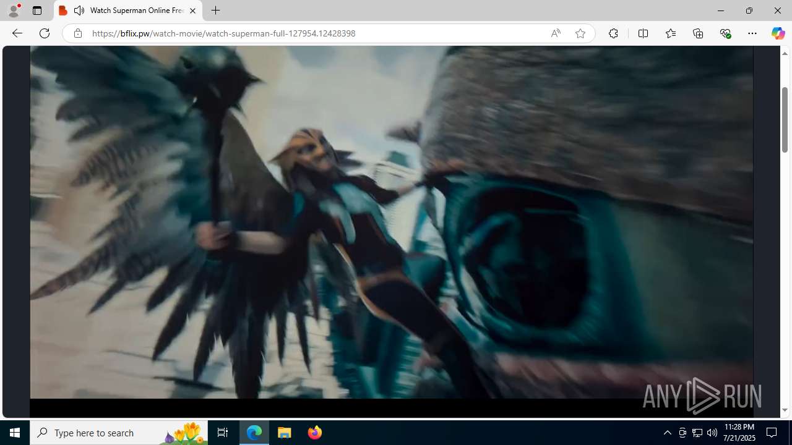Image resolution: width=792 pixels, height=445 pixels.
Task: Switch to Microsoft Edge on taskbar
Action: click(x=254, y=433)
